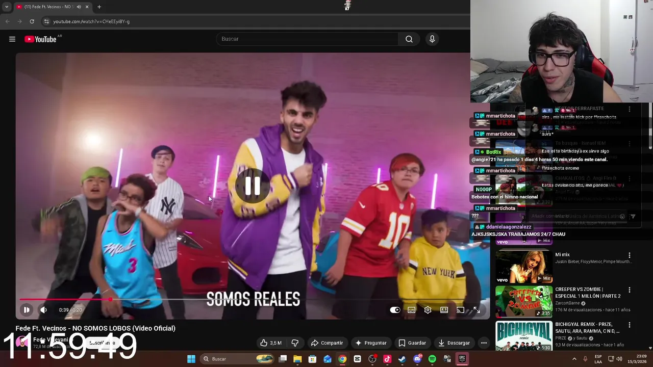Change the ESP LAA input language

point(598,359)
